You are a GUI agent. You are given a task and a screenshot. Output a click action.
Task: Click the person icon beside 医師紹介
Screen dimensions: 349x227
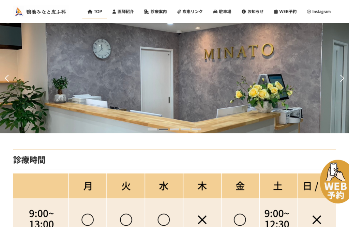114,12
